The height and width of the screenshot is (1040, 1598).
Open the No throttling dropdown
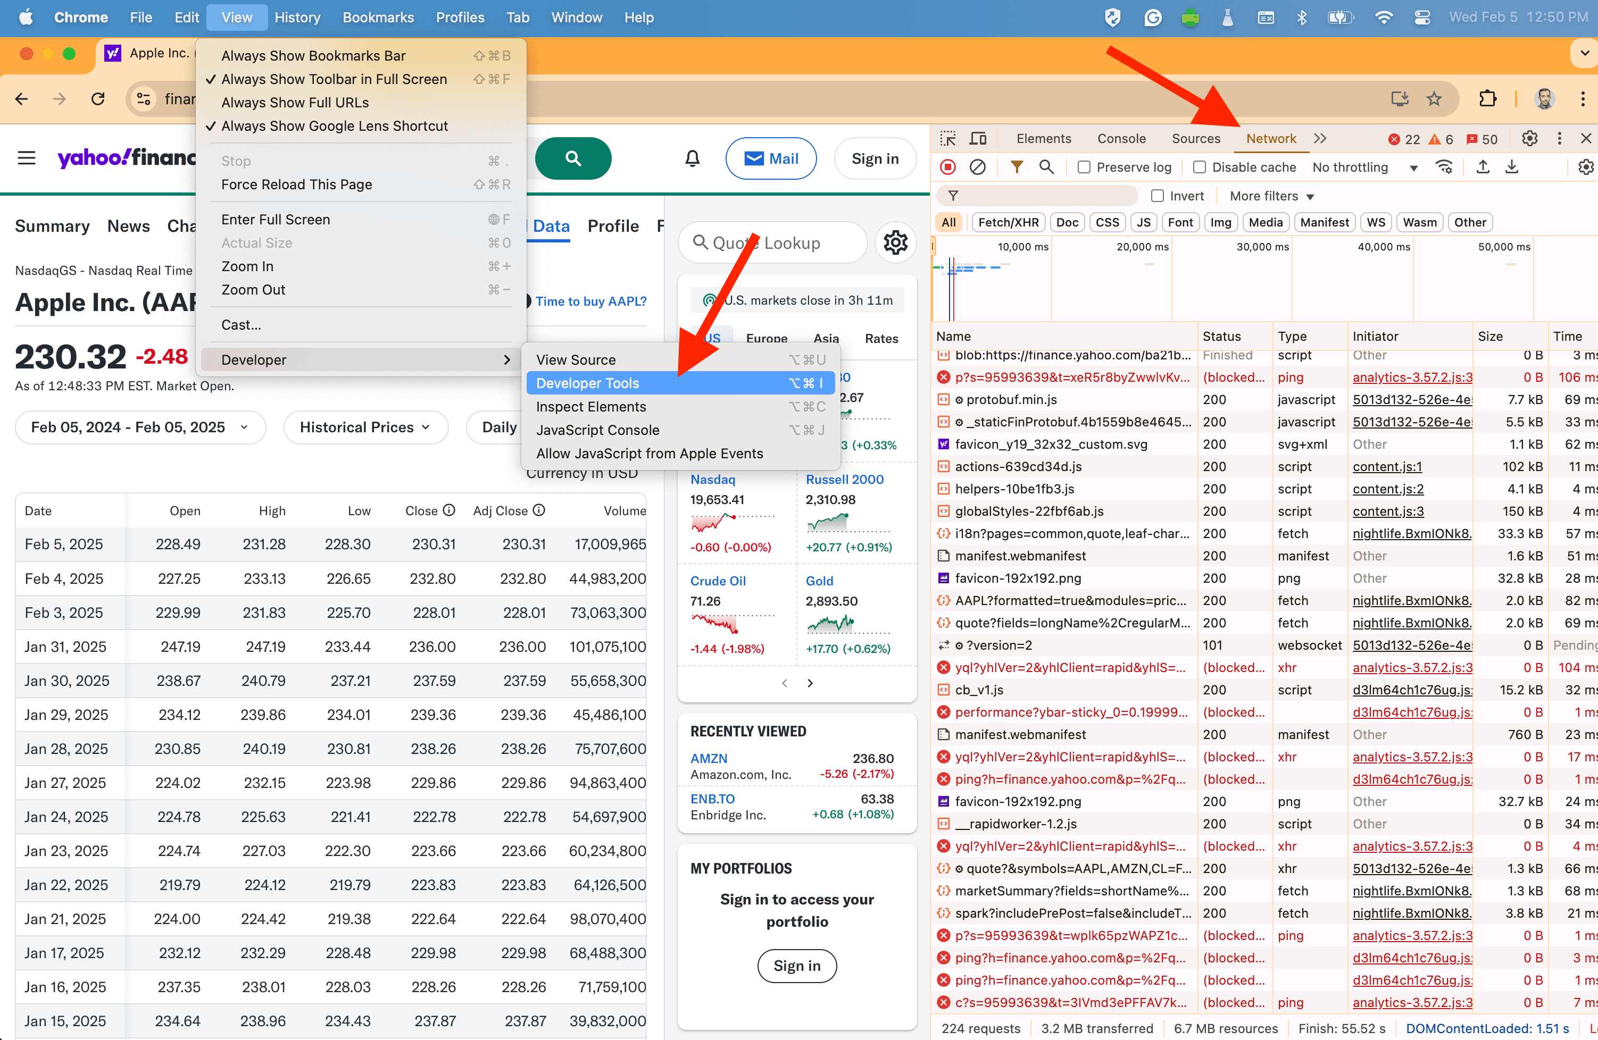(1364, 167)
